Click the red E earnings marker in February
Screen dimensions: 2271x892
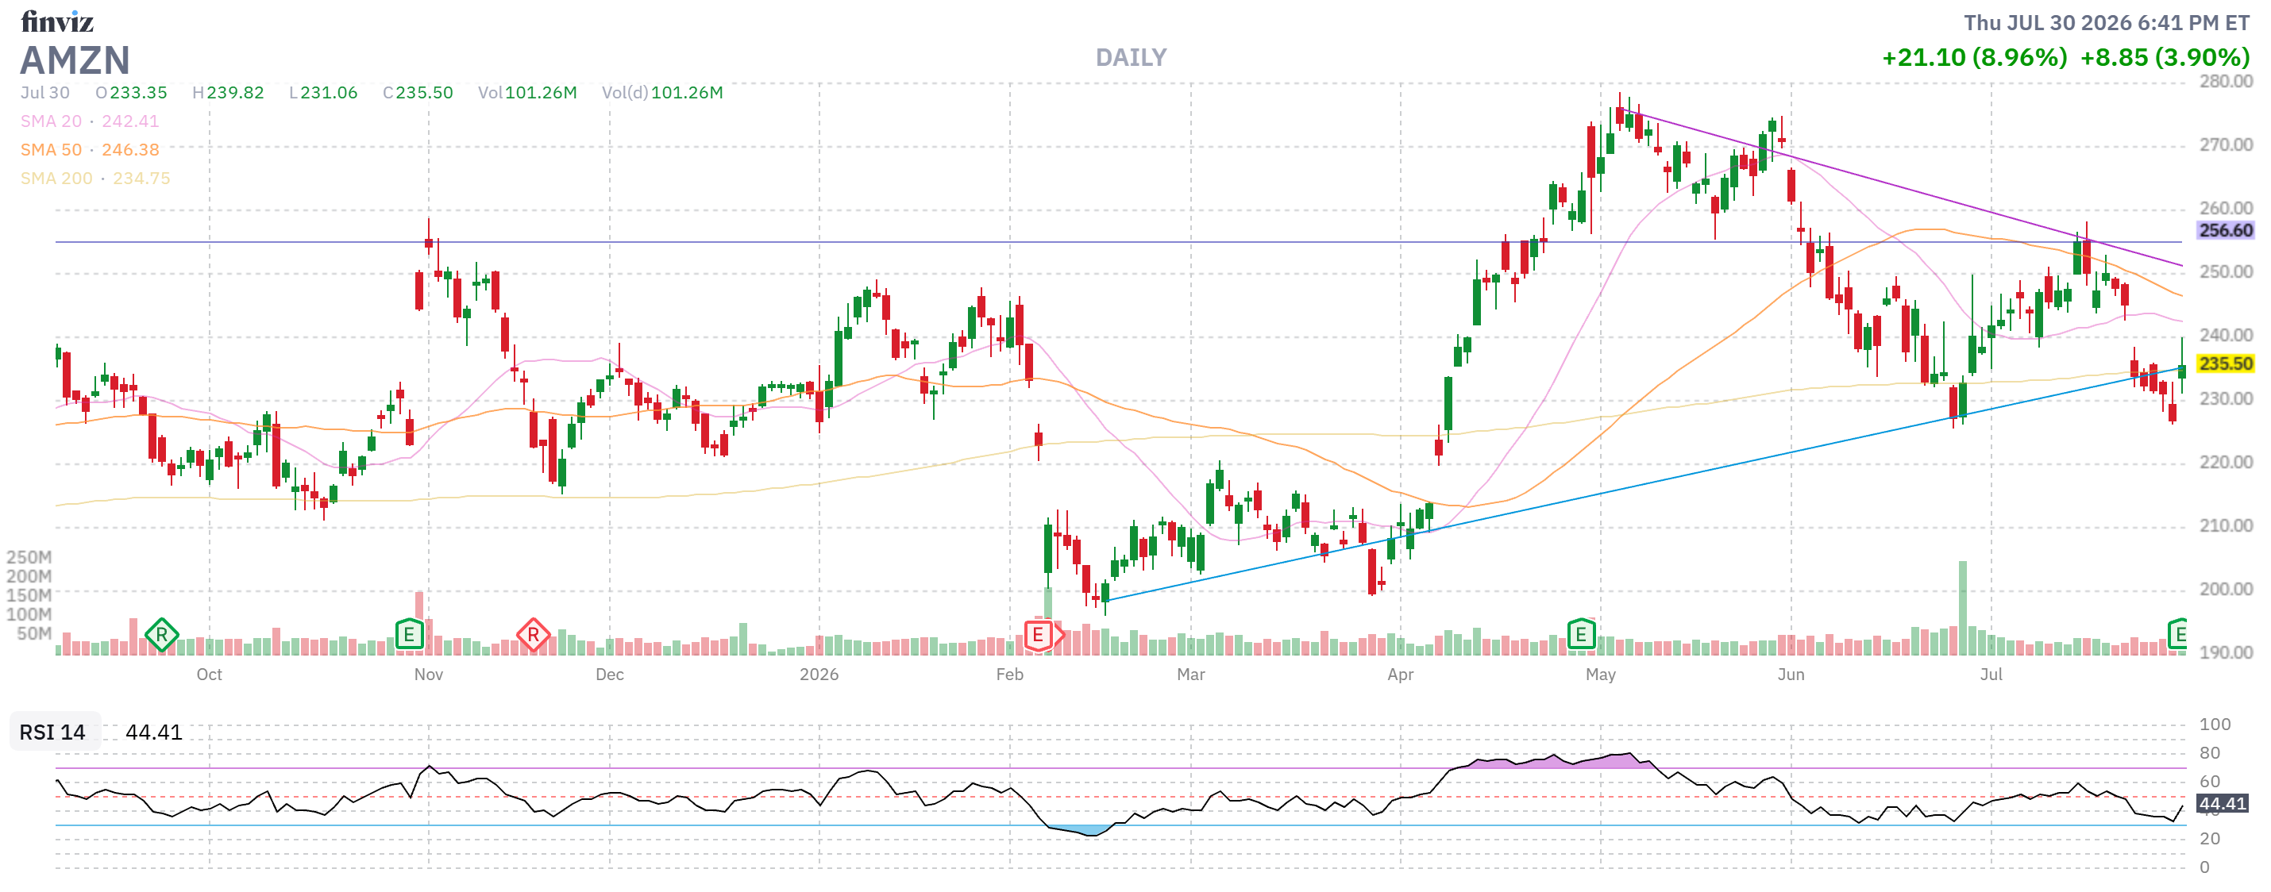click(x=1039, y=635)
